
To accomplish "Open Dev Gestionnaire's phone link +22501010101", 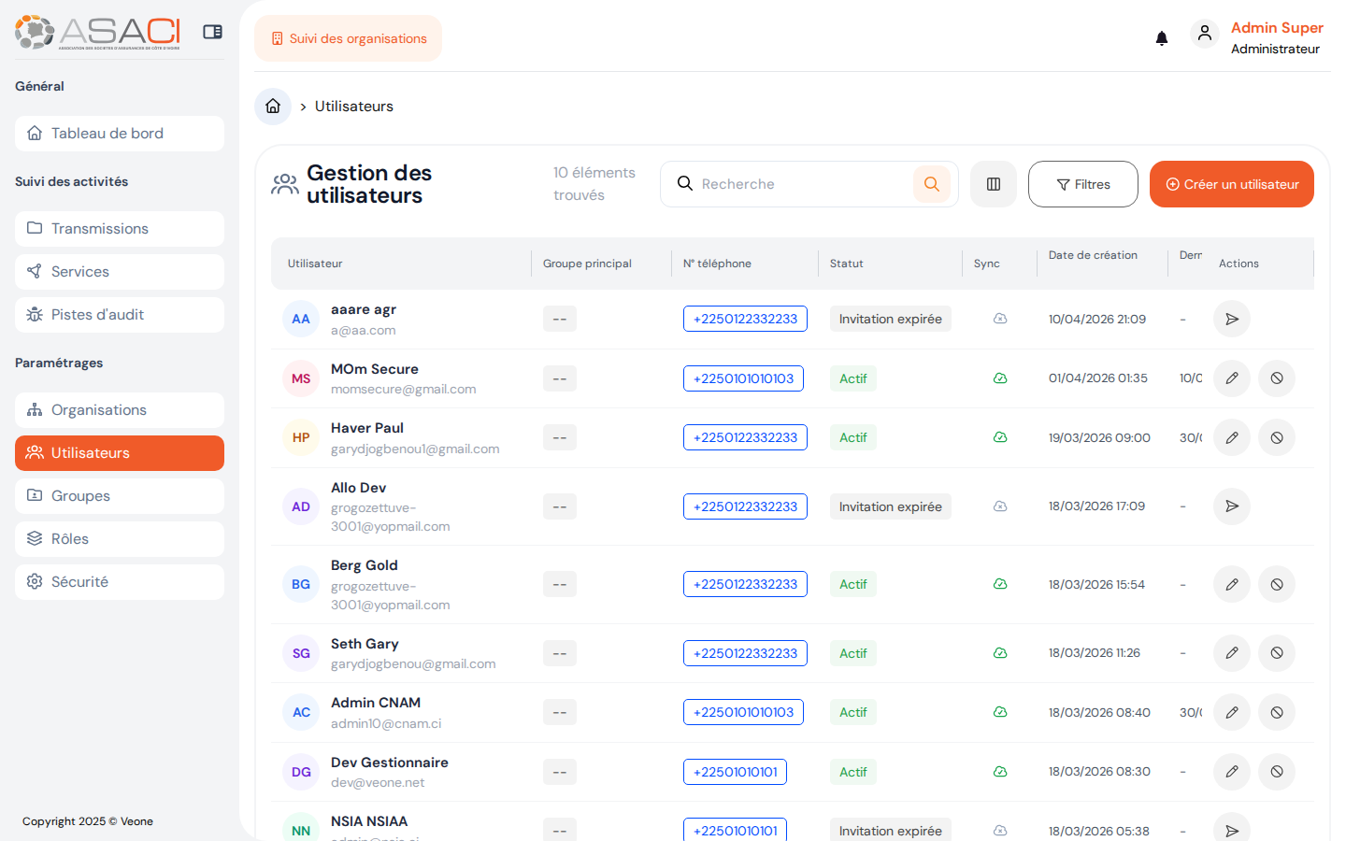I will [x=735, y=772].
